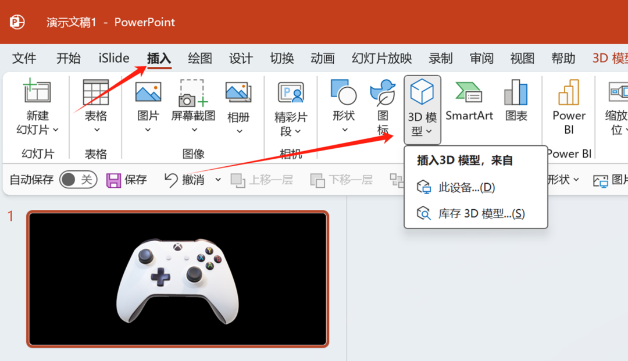
Task: Click the New Slide icon
Action: [x=37, y=91]
